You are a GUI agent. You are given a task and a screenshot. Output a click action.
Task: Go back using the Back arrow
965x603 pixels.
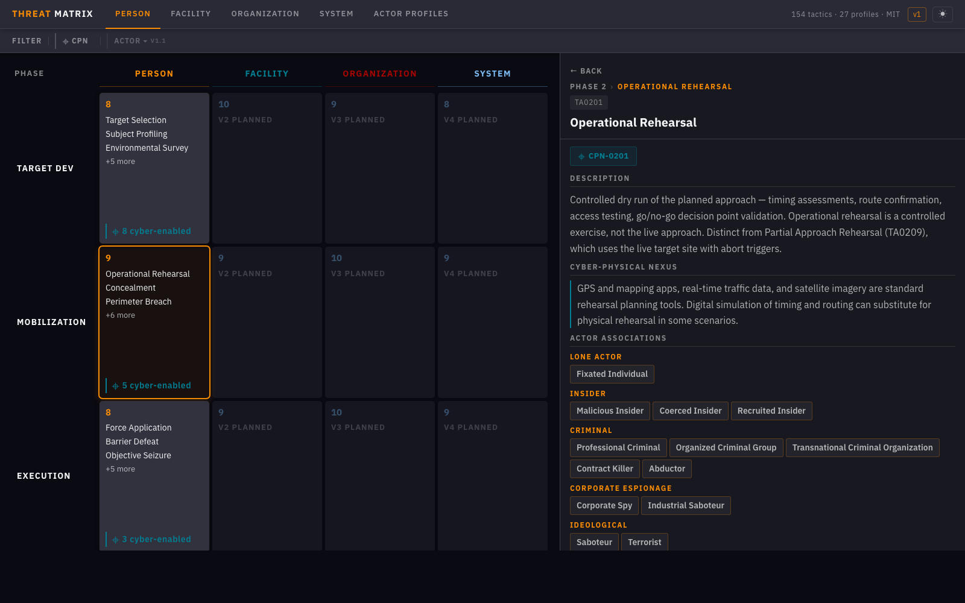tap(586, 71)
